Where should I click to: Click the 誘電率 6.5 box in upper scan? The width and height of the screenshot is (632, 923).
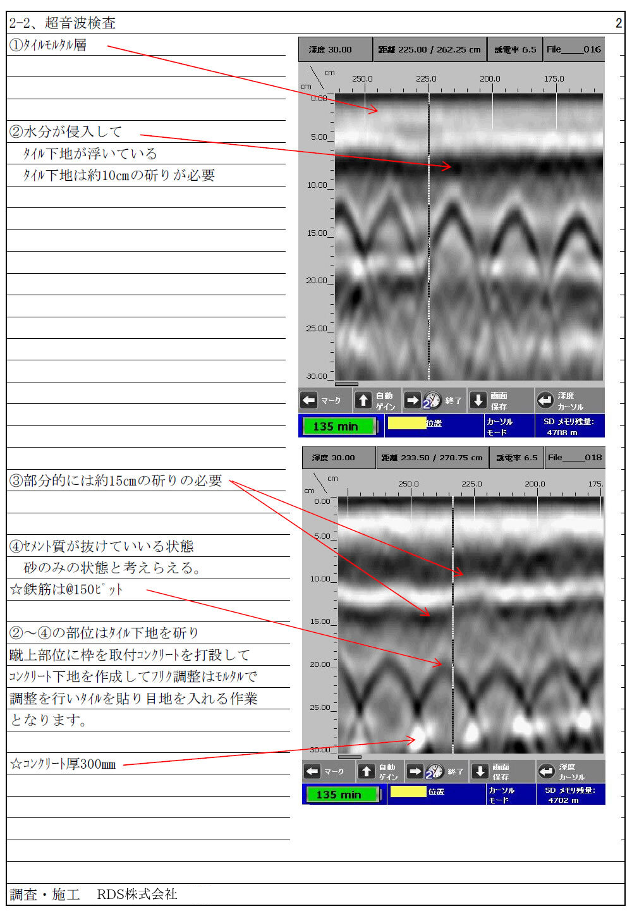514,49
